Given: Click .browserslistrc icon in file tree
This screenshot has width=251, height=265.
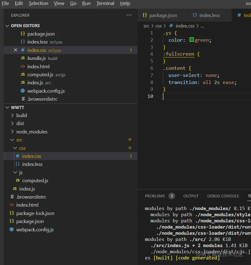Looking at the screenshot, I should click(12, 197).
